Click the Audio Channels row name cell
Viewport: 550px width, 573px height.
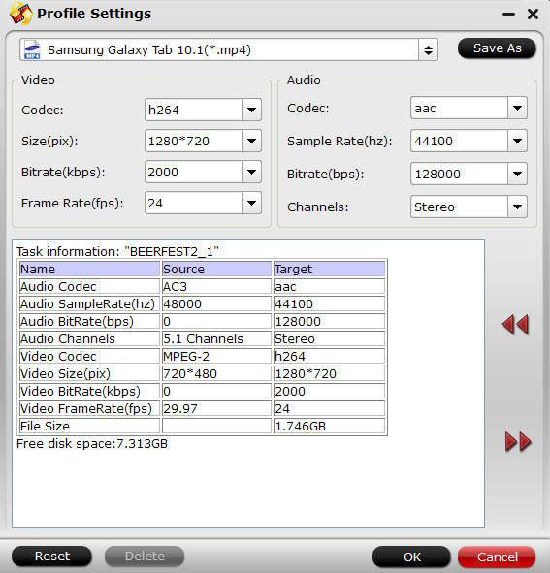[x=89, y=338]
